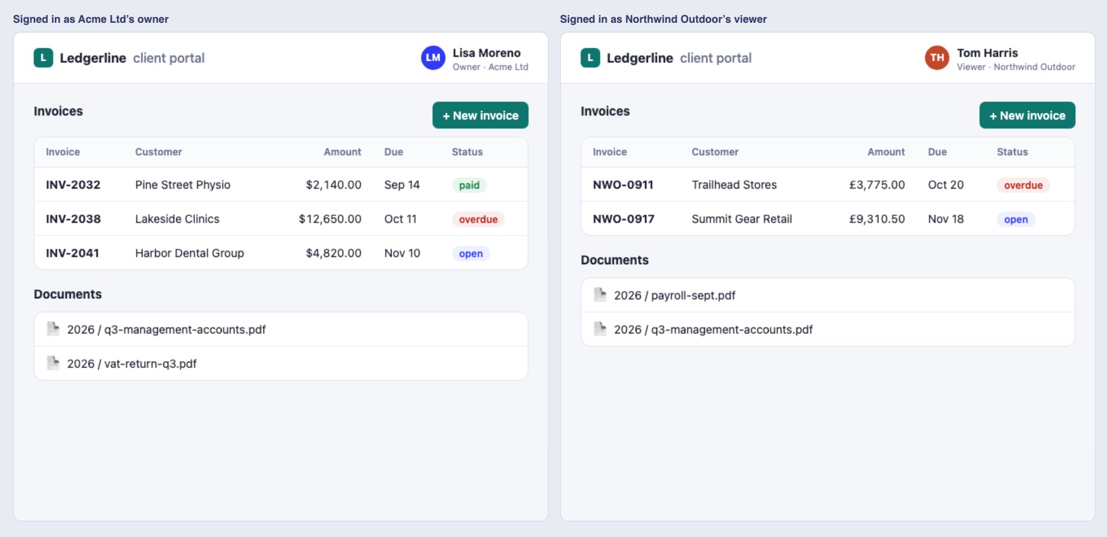Open invoice INV-2032
This screenshot has width=1107, height=537.
click(73, 185)
